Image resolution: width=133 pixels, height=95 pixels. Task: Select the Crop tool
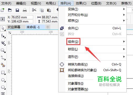tap(3, 43)
